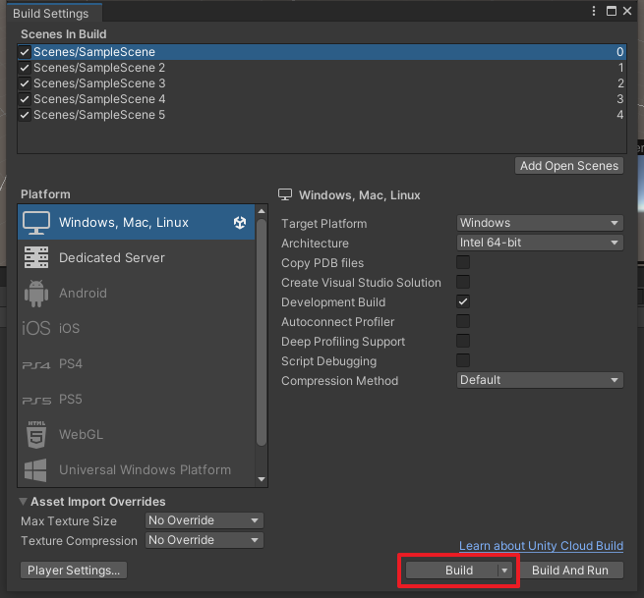This screenshot has height=598, width=644.
Task: Click the PS4 logo icon
Action: (36, 365)
